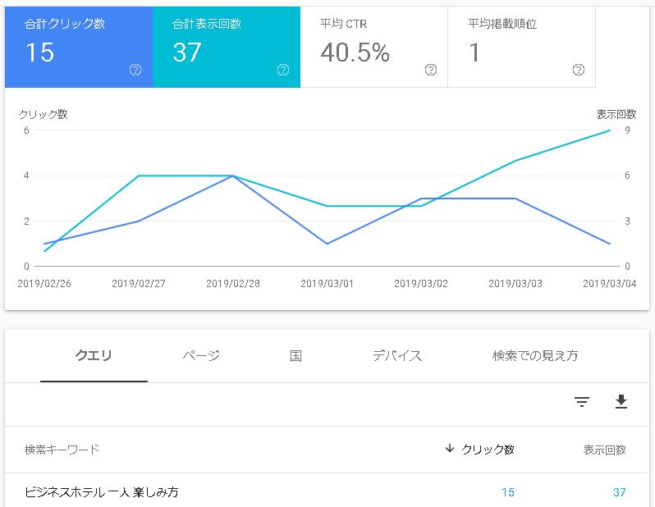This screenshot has width=655, height=507.
Task: Select query row ビジネスホテル 一人 楽しみ方
Action: click(x=327, y=492)
